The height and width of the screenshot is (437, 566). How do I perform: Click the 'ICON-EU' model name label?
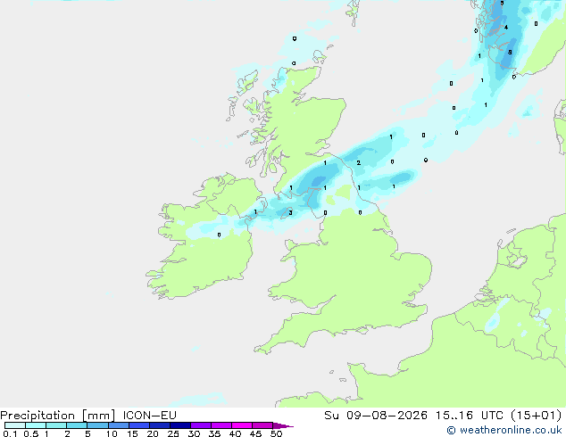click(149, 416)
